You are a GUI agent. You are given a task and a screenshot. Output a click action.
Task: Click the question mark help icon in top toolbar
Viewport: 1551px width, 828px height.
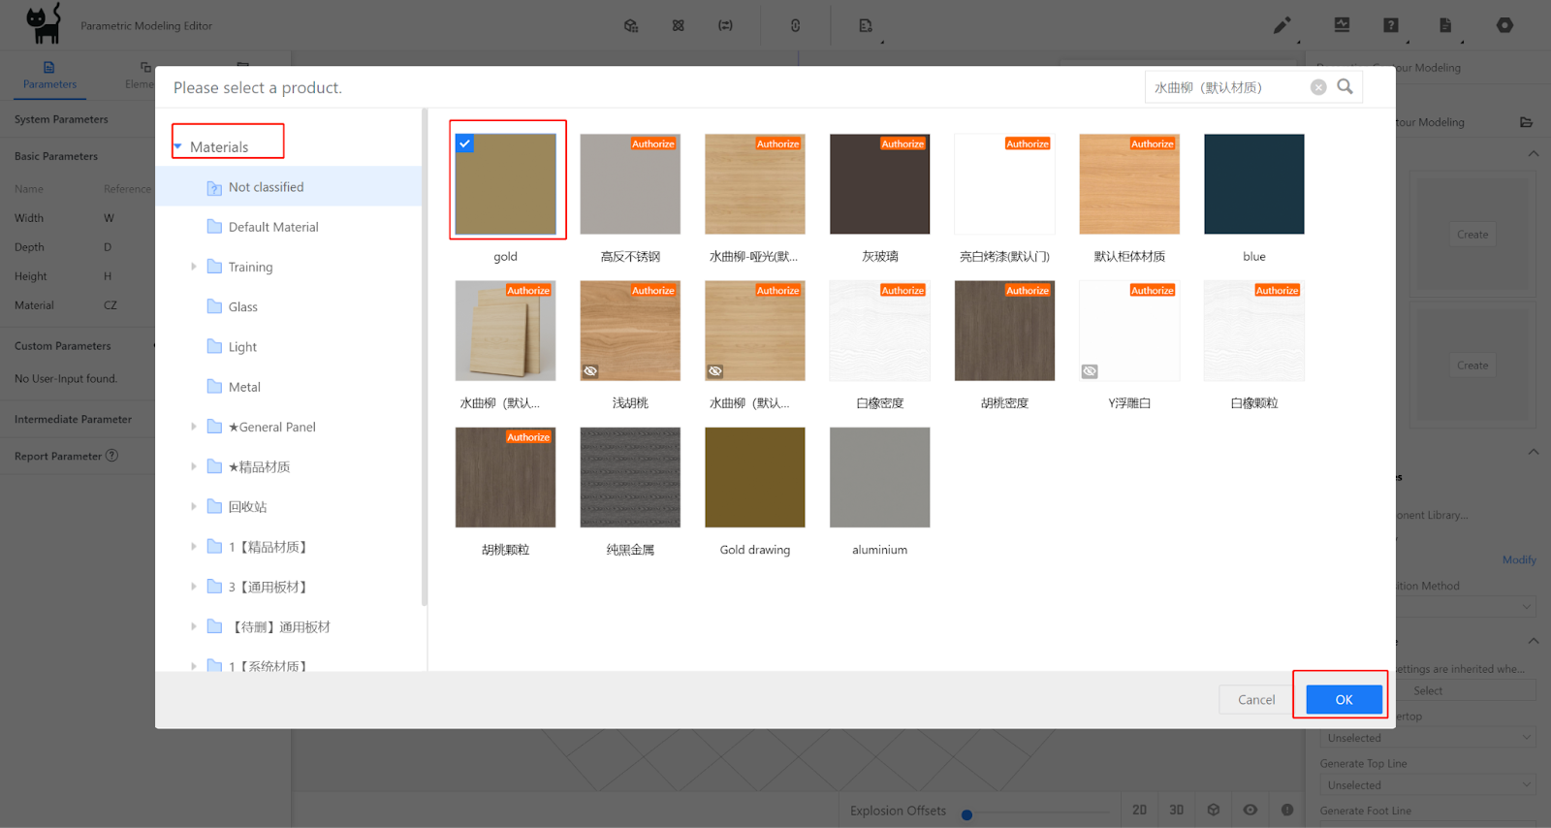pos(1390,26)
